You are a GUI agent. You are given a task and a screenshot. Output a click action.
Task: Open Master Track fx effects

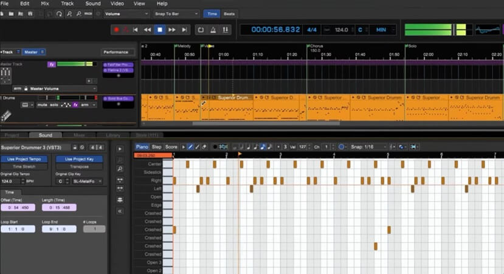coord(52,65)
